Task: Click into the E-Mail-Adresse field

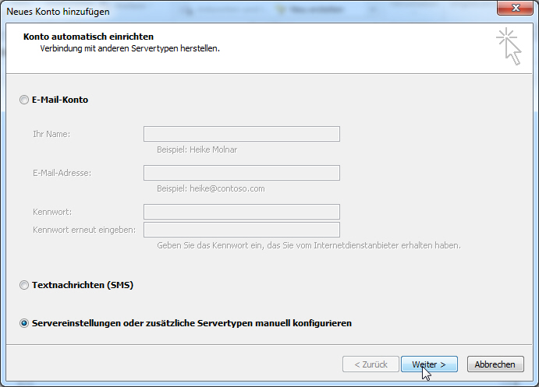Action: (x=242, y=173)
